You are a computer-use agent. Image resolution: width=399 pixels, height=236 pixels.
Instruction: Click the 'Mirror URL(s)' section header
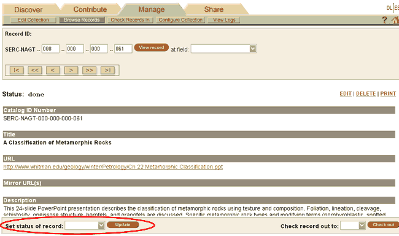click(199, 183)
